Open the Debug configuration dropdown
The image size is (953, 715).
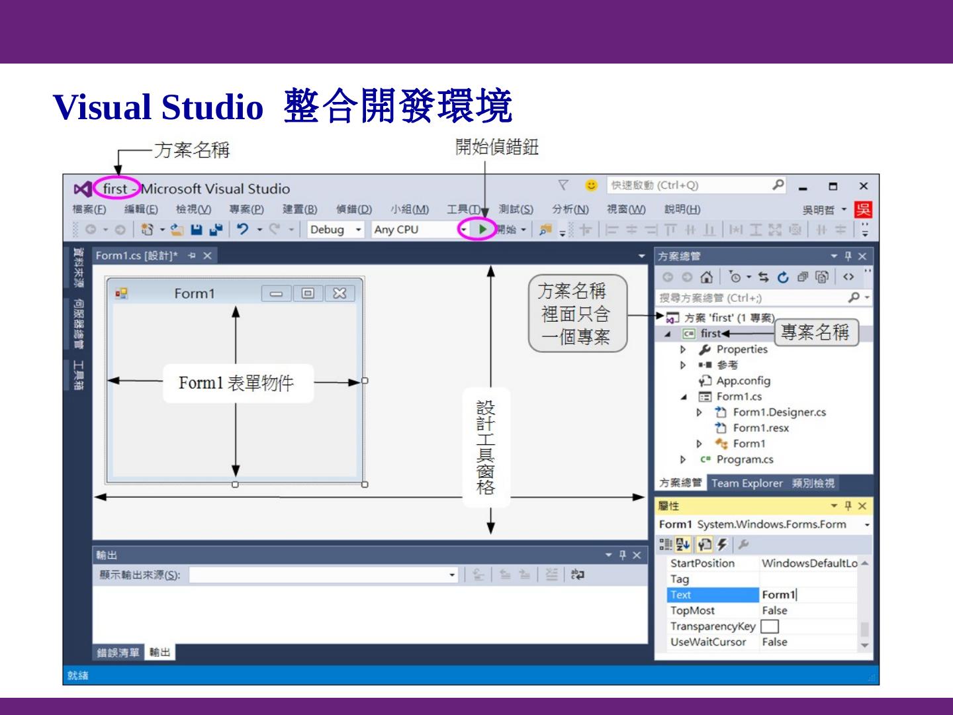pyautogui.click(x=336, y=230)
